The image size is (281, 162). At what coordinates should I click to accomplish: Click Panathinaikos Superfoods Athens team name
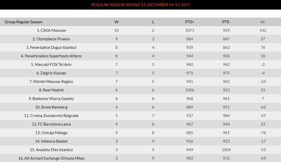51,56
